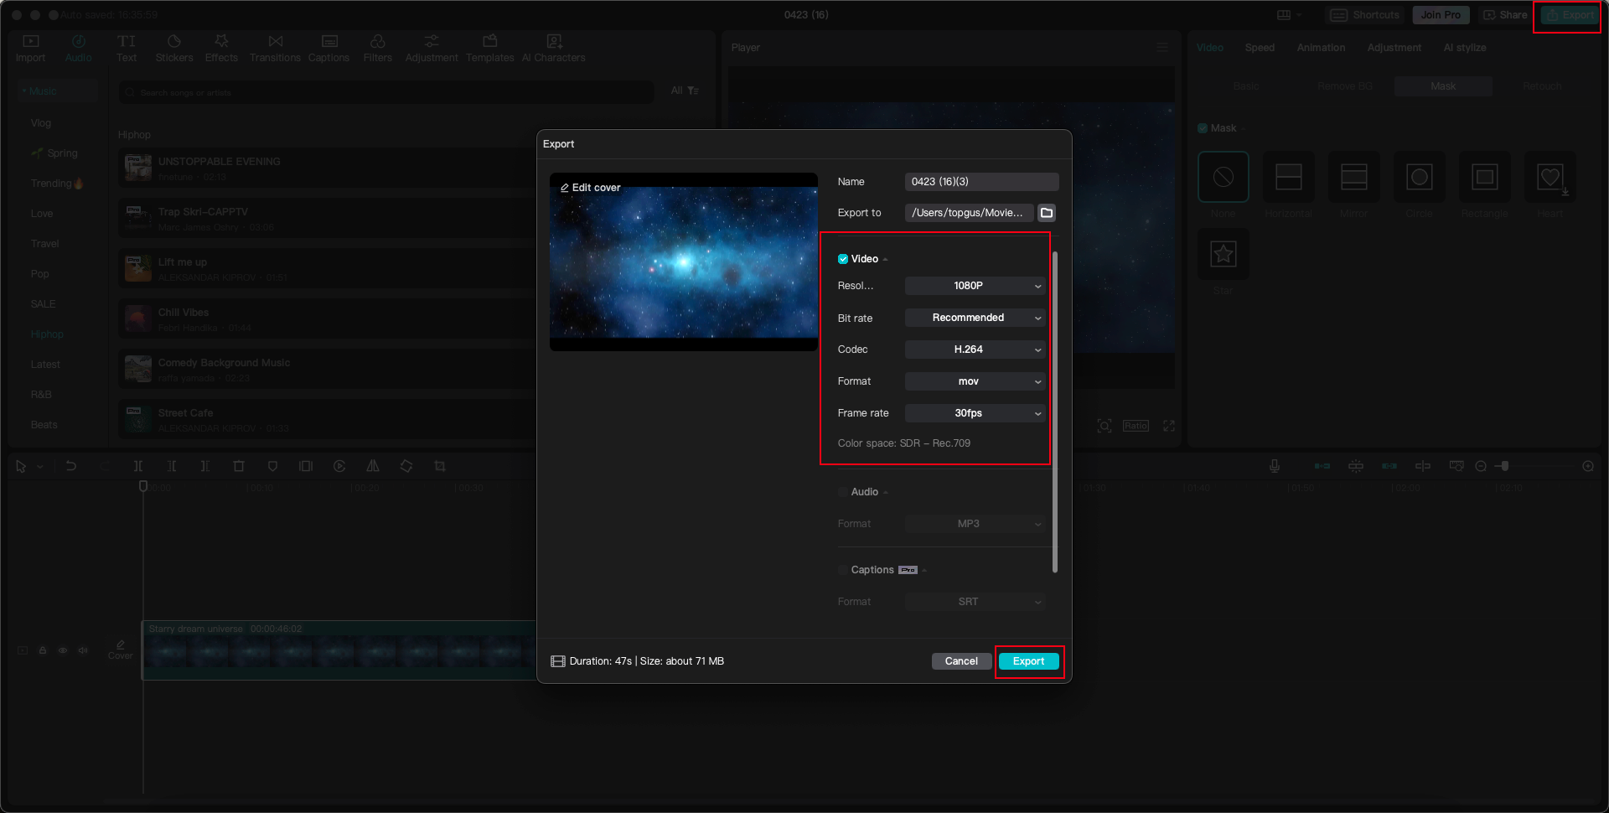
Task: Open the Bit rate dropdown showing Recommended
Action: coord(975,318)
